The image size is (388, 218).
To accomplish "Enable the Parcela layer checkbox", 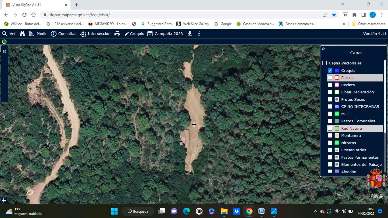I will (x=330, y=77).
